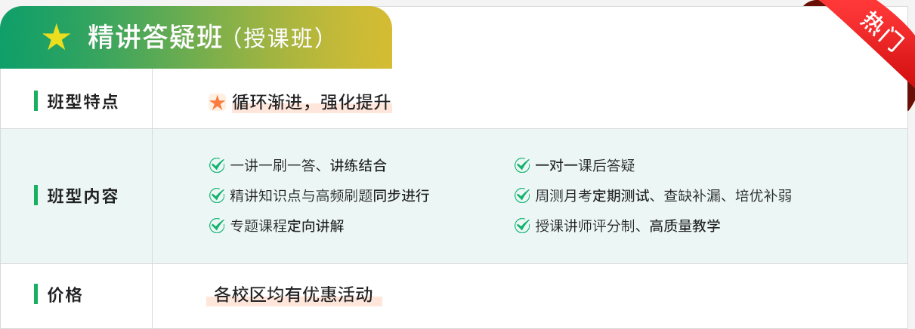The width and height of the screenshot is (915, 329).
Task: Click the orange star before 循环渐进
Action: [x=218, y=103]
